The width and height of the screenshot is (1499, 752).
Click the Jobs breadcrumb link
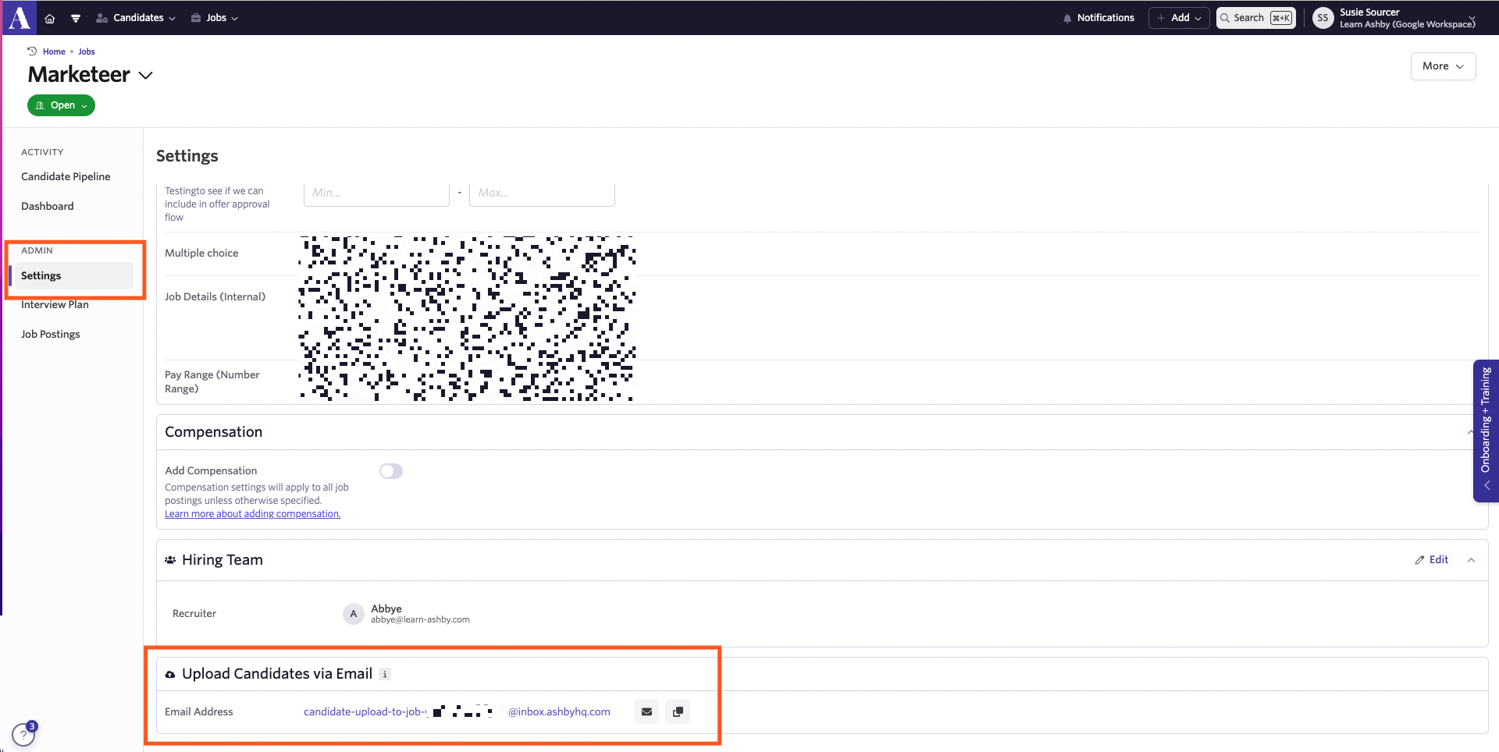87,51
